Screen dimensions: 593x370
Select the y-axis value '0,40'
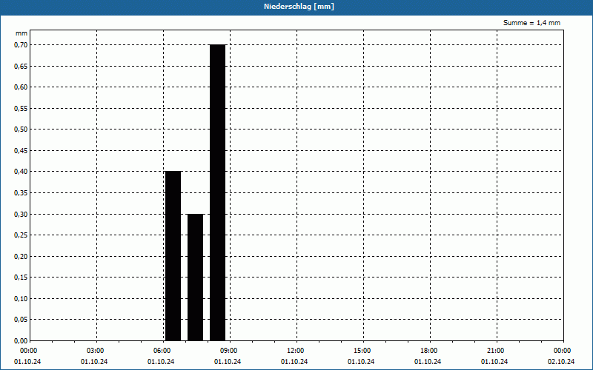pos(21,172)
